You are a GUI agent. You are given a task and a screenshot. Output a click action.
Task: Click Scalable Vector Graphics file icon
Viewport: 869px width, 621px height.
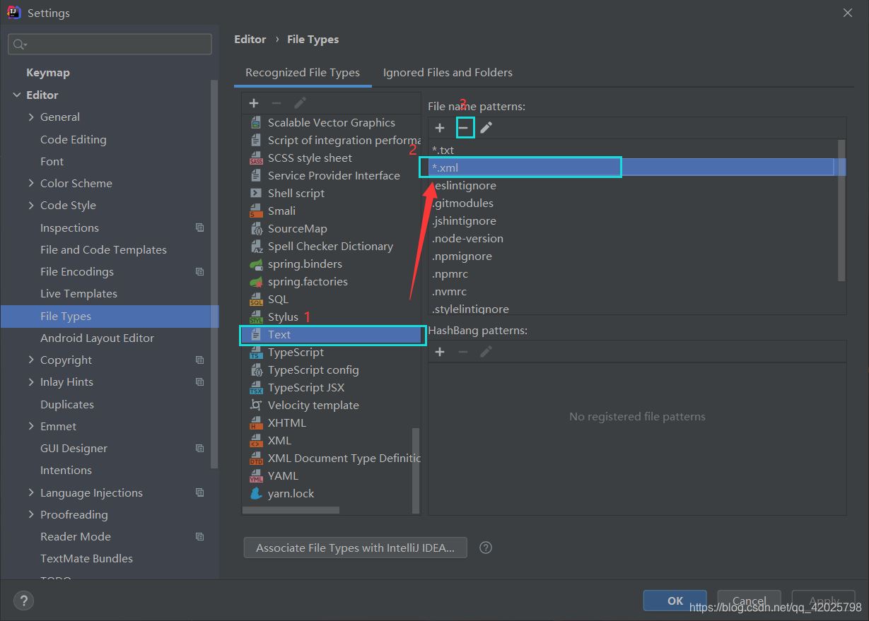pos(256,123)
